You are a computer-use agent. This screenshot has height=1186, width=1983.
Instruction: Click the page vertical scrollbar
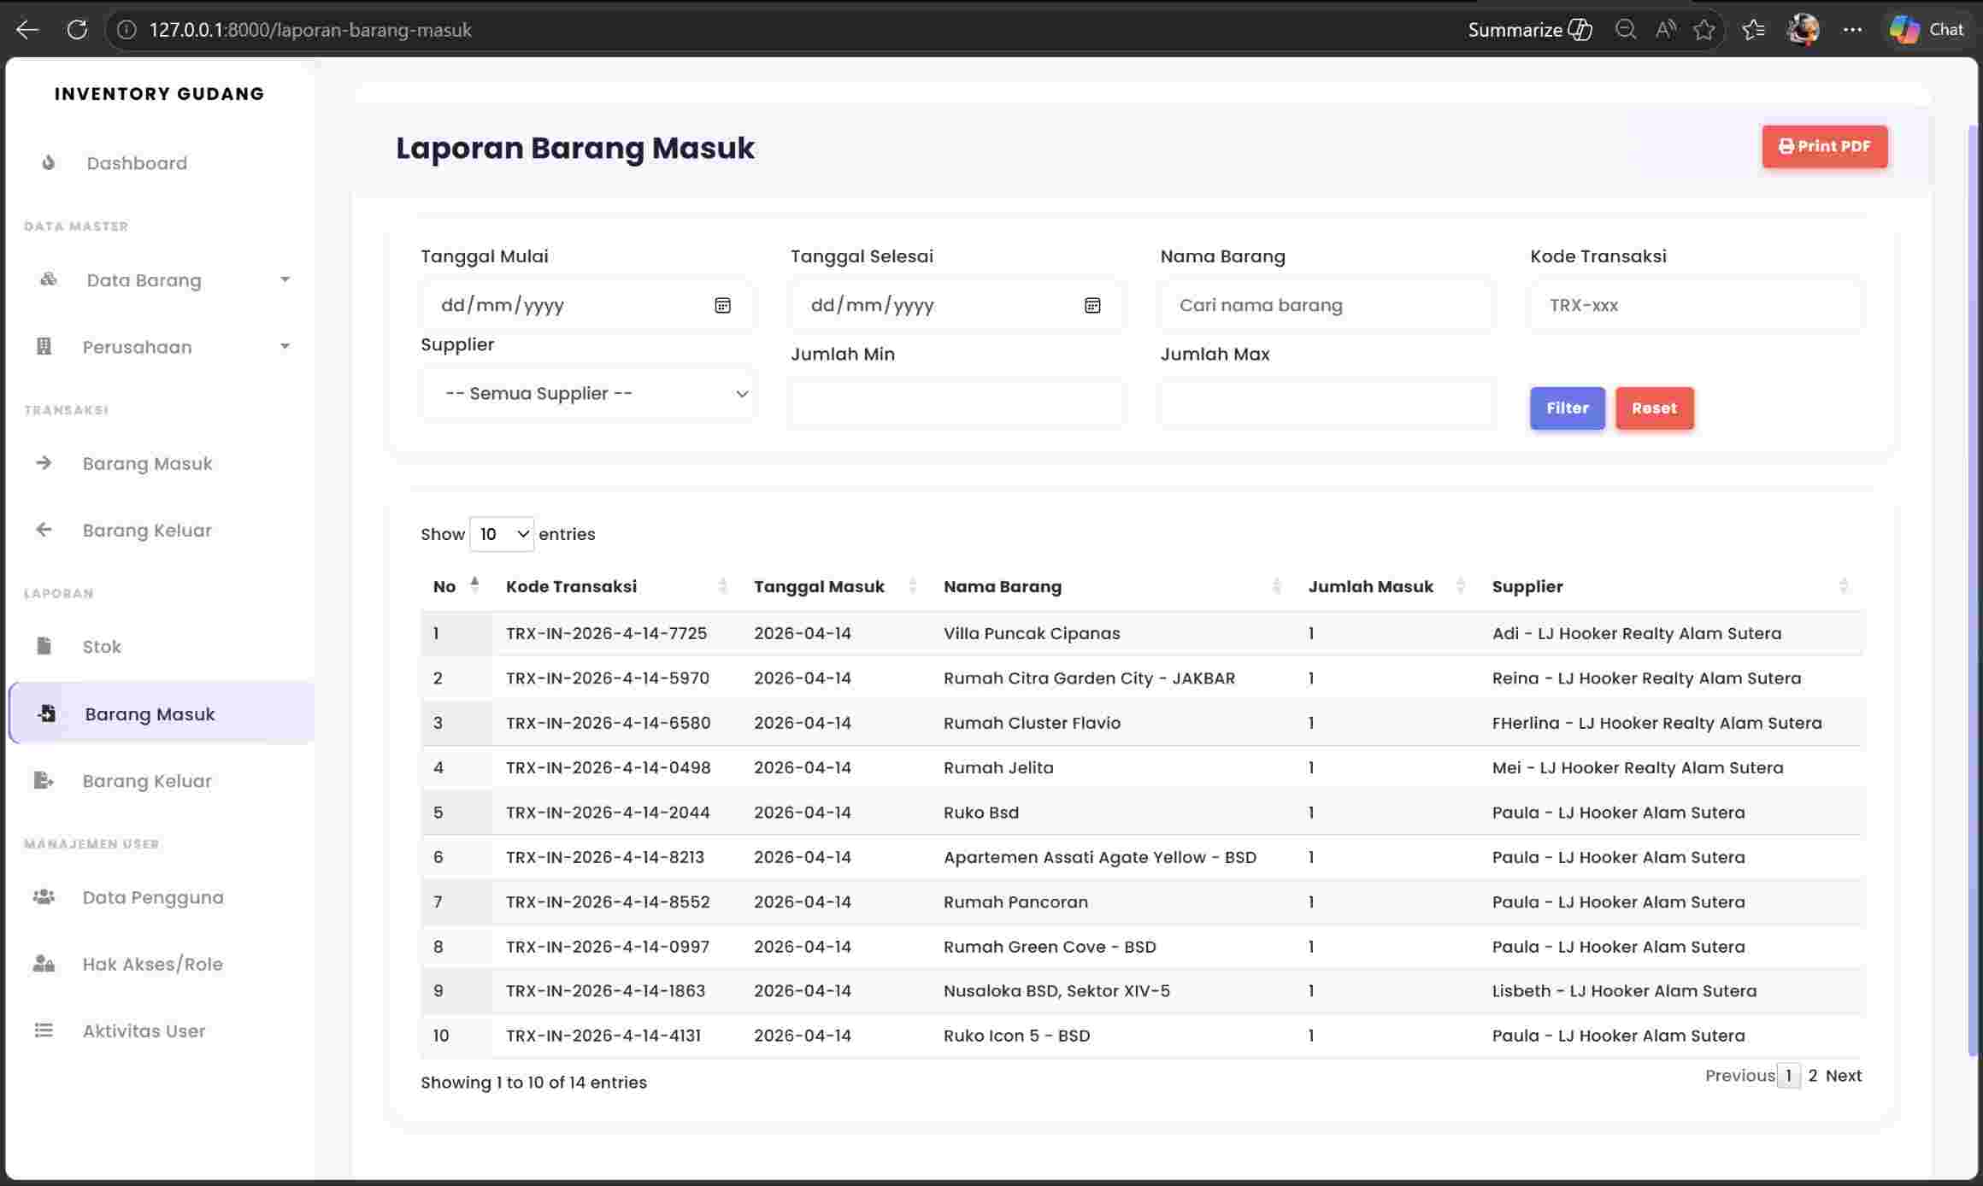coord(1974,590)
